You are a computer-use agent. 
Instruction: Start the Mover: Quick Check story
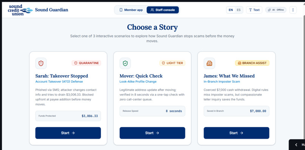tap(152, 133)
